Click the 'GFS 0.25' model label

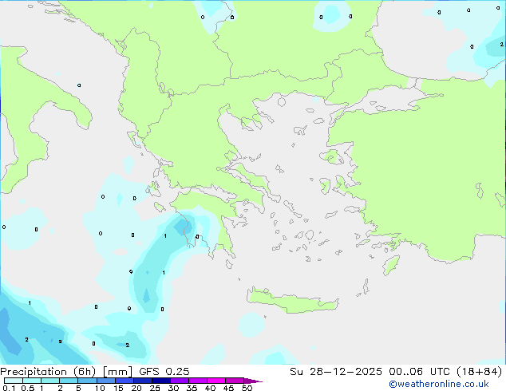coord(164,372)
